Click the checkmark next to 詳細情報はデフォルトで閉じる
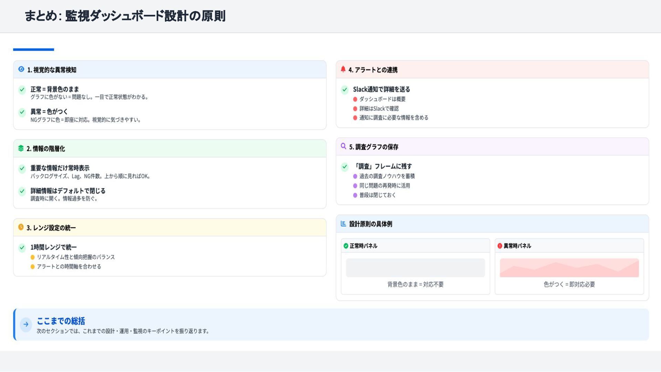661x372 pixels. point(22,191)
